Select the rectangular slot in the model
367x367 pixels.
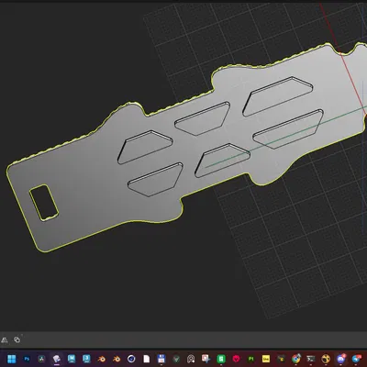(x=44, y=203)
